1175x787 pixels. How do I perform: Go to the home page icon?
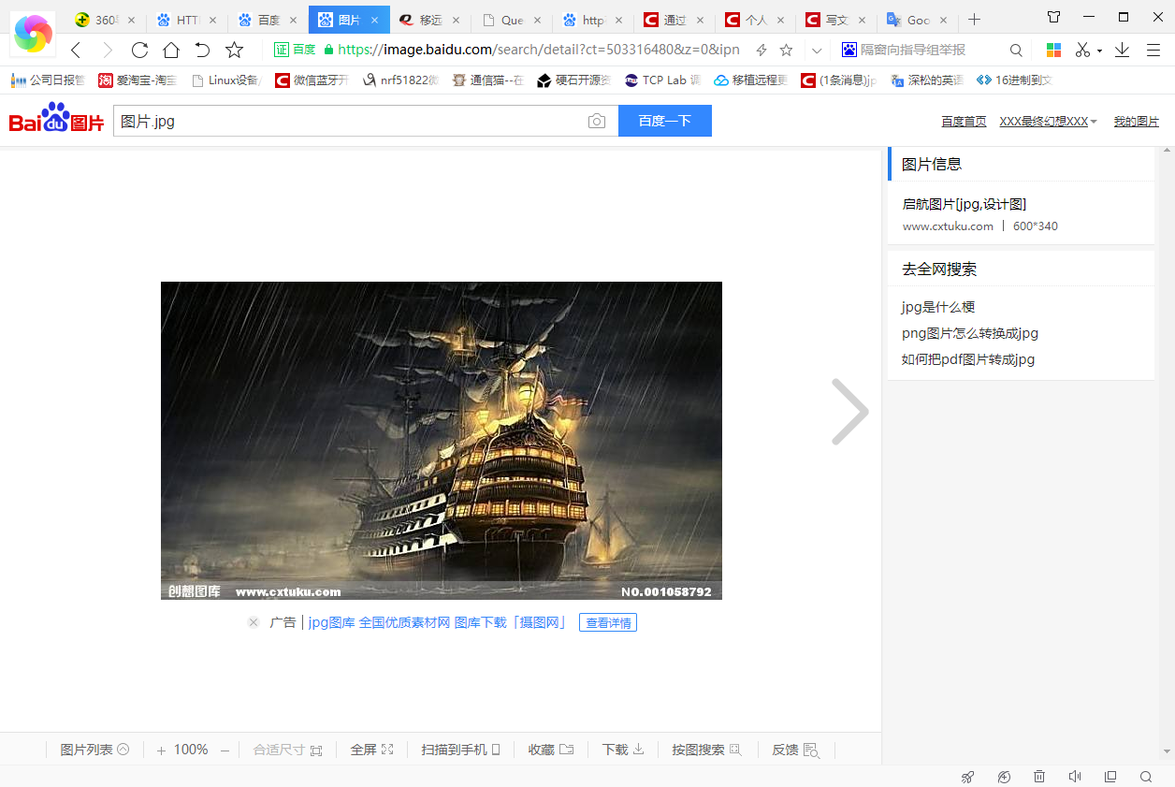tap(171, 51)
